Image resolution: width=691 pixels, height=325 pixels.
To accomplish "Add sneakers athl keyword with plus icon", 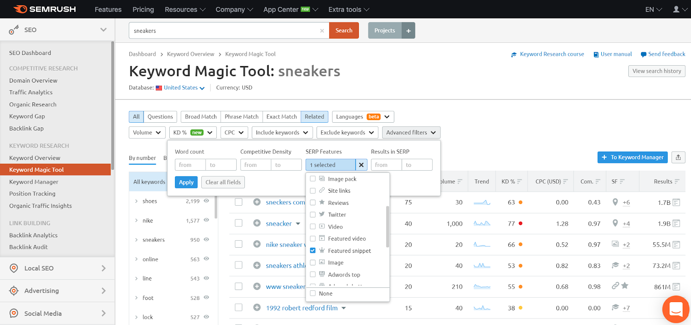I will tap(257, 265).
